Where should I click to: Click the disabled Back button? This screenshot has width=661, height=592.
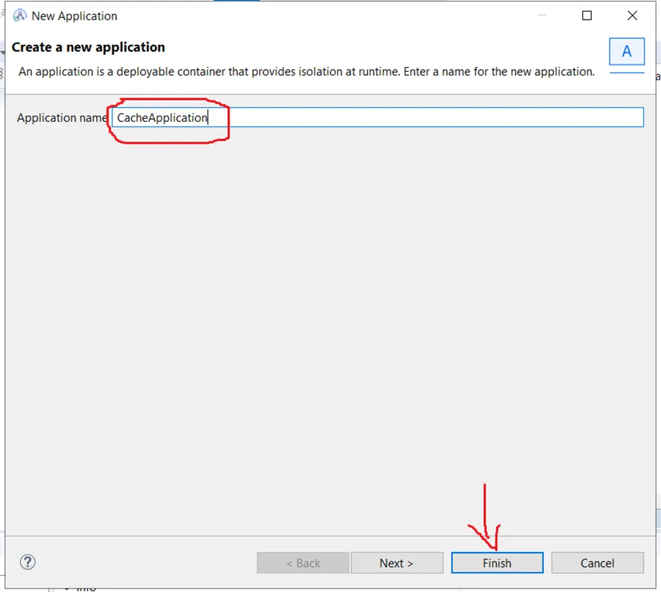302,563
